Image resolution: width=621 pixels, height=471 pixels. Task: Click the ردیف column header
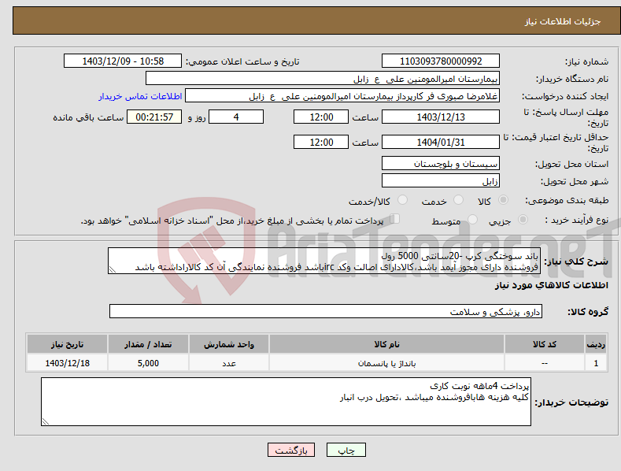(596, 344)
